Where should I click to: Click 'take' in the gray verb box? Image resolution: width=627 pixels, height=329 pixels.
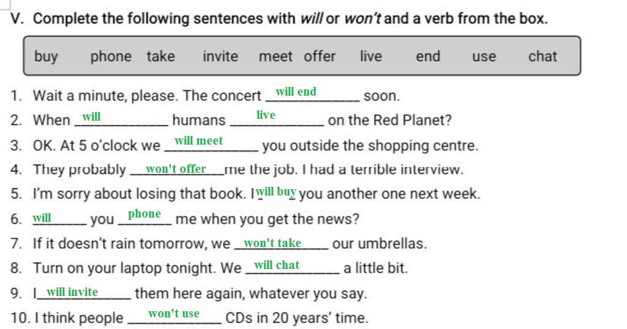click(160, 57)
